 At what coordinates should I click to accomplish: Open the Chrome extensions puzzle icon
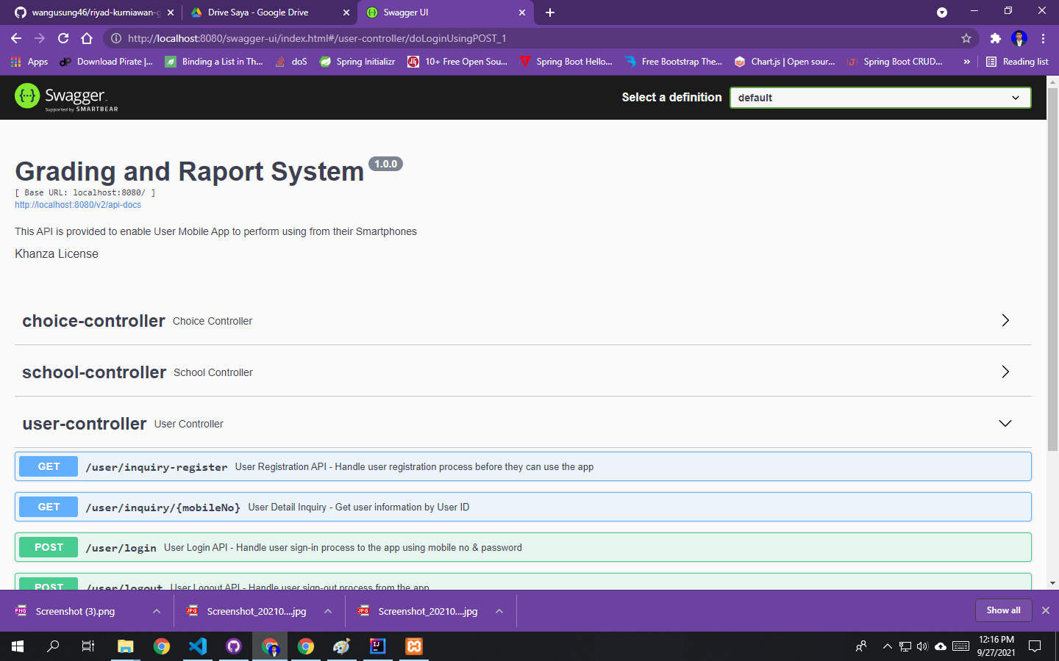coord(995,38)
